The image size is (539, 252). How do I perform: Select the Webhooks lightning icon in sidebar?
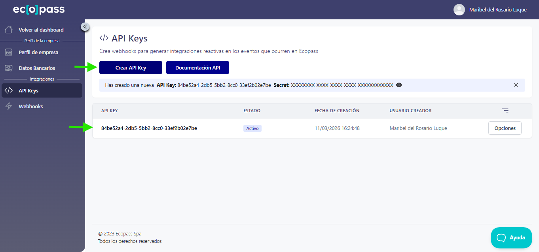[9, 106]
